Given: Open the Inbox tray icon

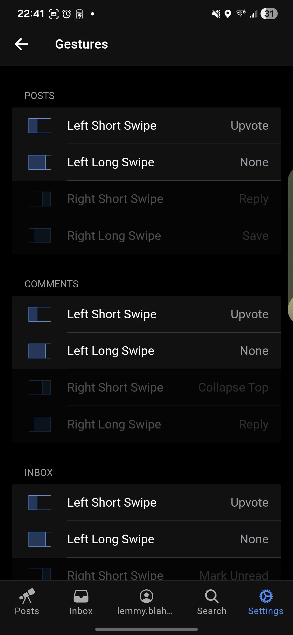Looking at the screenshot, I should (81, 596).
